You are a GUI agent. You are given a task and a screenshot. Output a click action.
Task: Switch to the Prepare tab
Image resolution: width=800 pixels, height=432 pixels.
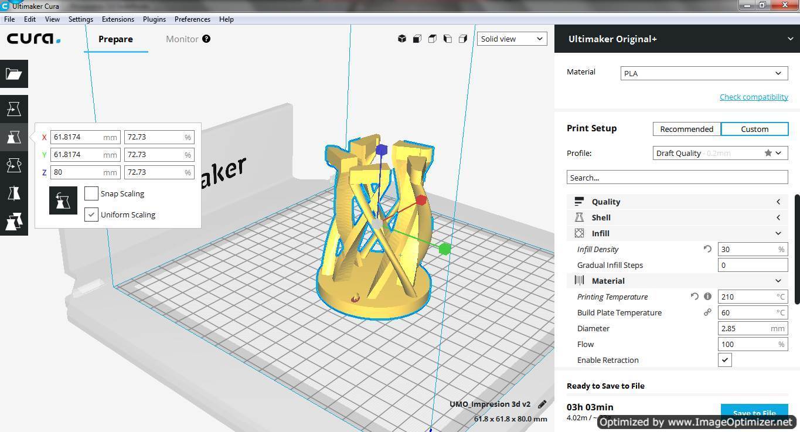(x=115, y=39)
